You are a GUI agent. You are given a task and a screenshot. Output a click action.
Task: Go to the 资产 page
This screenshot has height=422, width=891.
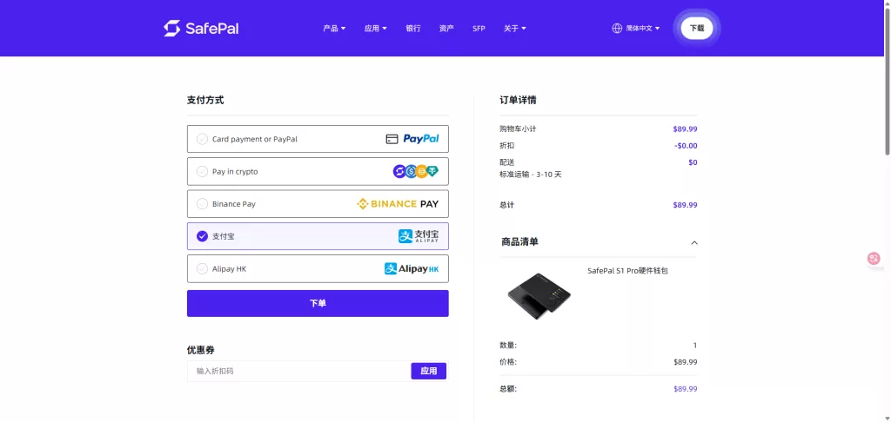click(x=446, y=29)
